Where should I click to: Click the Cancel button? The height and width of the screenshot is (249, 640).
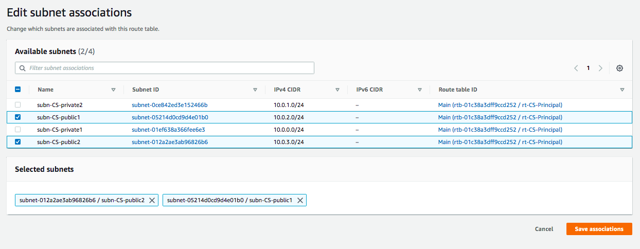coord(544,229)
